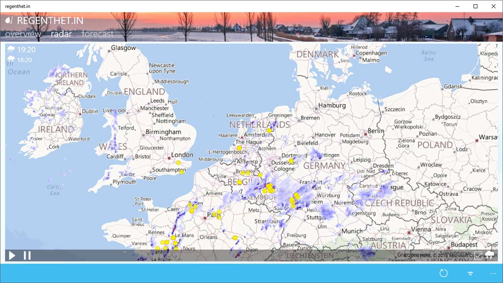The height and width of the screenshot is (283, 503).
Task: Click the Gdansk city label
Action: [453, 86]
